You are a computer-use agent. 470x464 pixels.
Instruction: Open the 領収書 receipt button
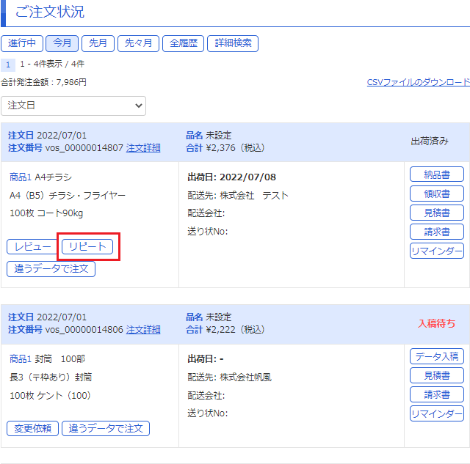tap(436, 194)
